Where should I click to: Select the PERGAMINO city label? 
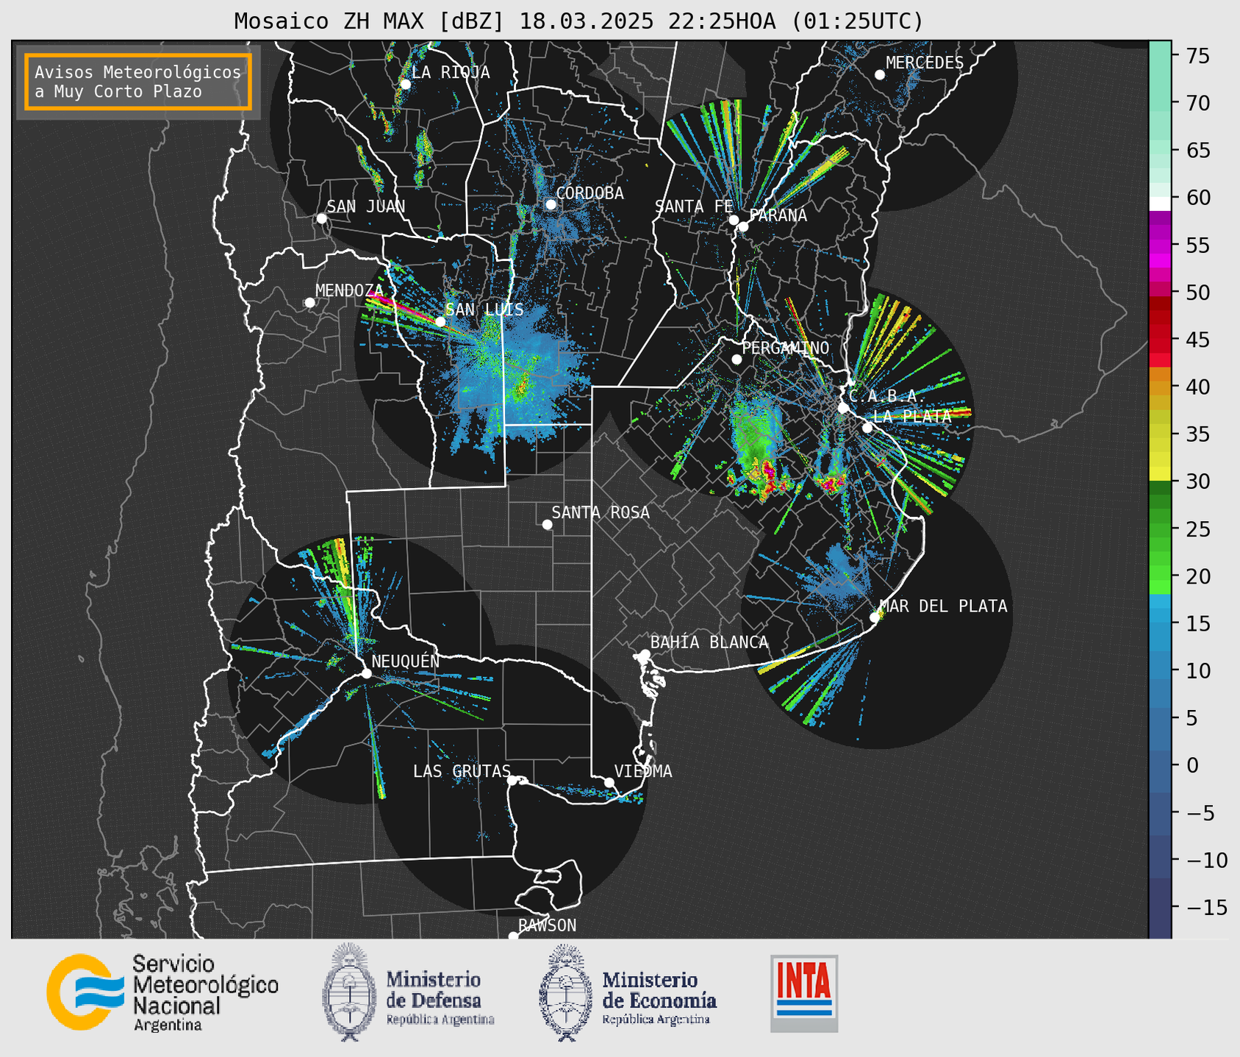coord(786,348)
